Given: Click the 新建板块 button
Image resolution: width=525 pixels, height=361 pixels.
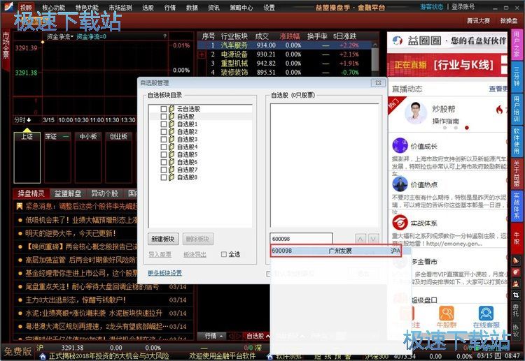Looking at the screenshot, I should click(x=163, y=239).
